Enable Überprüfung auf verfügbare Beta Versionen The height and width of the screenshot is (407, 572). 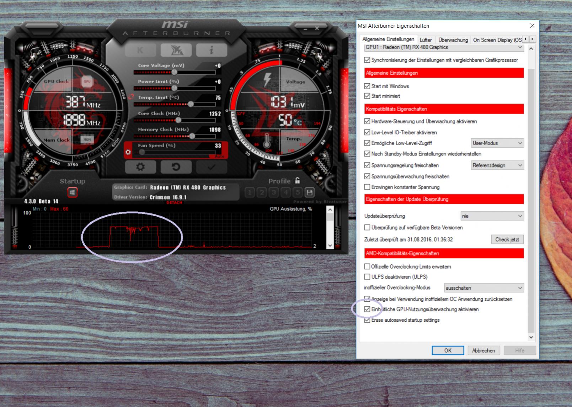click(x=367, y=227)
